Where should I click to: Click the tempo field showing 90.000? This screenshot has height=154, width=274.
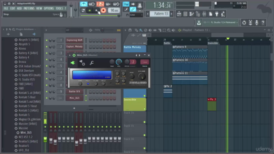click(114, 10)
